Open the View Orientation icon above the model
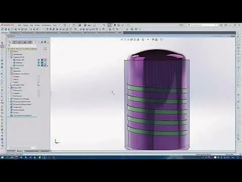242x182 pixels. click(x=134, y=40)
